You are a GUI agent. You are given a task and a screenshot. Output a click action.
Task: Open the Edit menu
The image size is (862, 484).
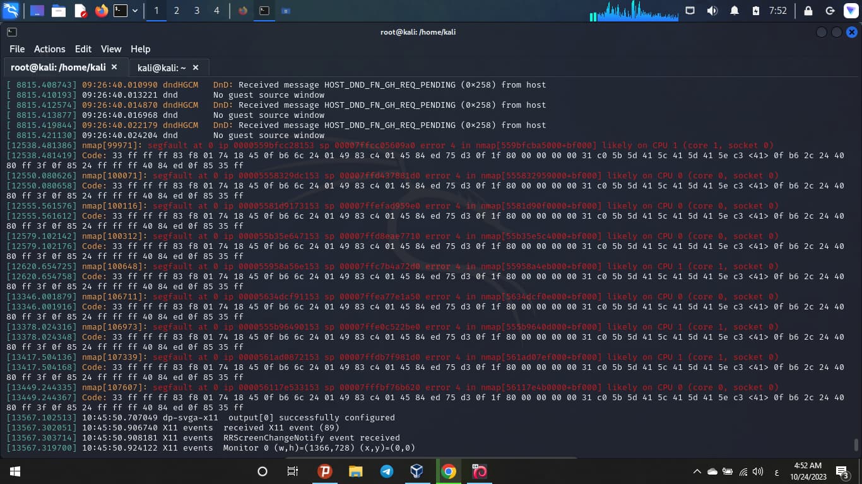(x=83, y=49)
